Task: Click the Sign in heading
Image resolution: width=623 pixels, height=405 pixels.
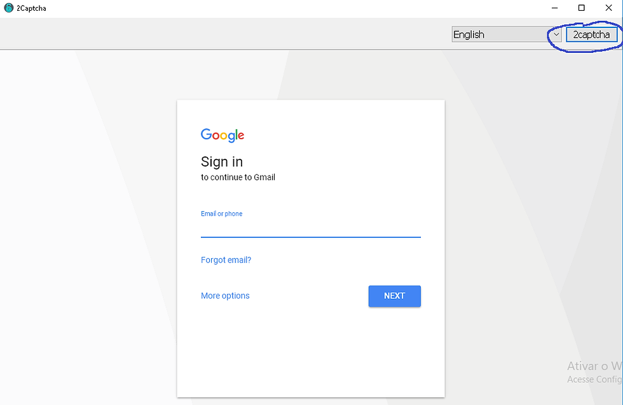Action: point(222,161)
